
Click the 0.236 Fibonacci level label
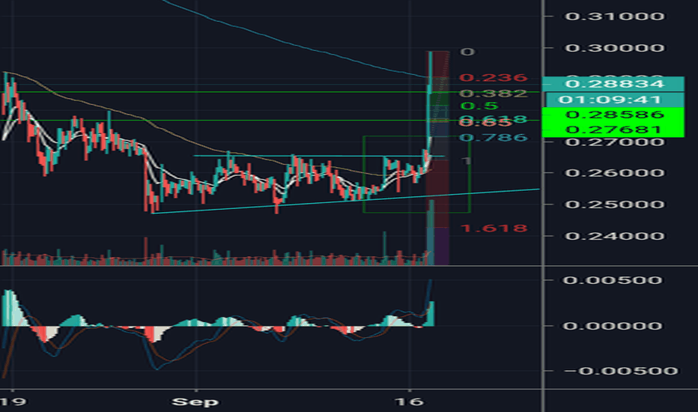click(494, 78)
